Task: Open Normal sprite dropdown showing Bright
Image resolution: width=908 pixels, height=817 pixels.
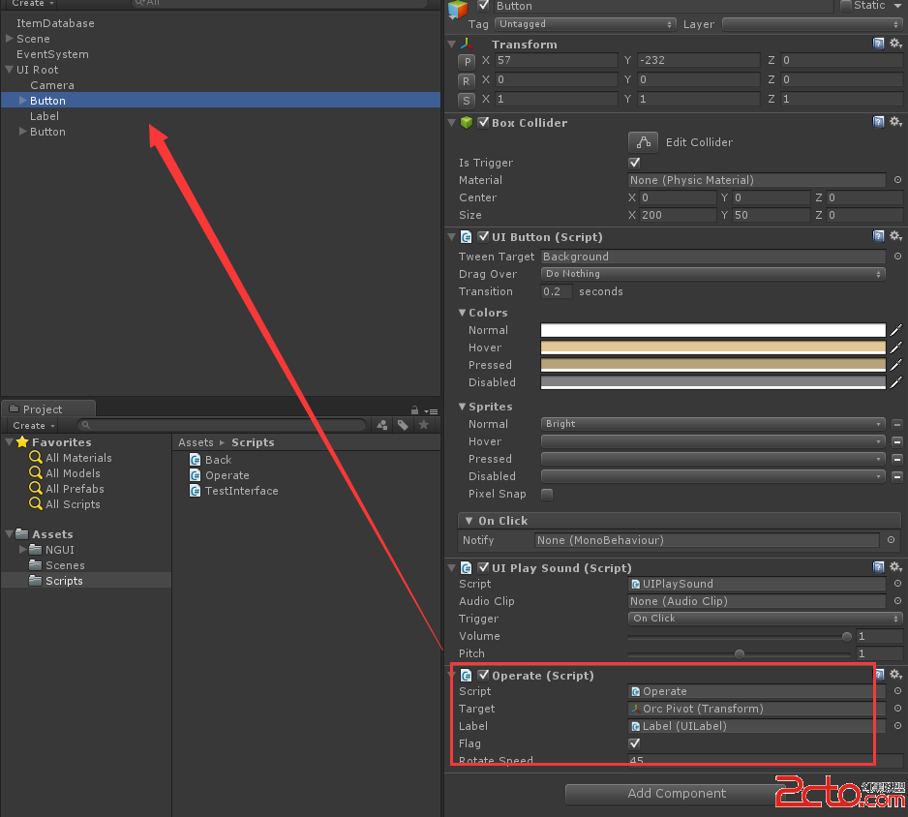Action: (x=712, y=424)
